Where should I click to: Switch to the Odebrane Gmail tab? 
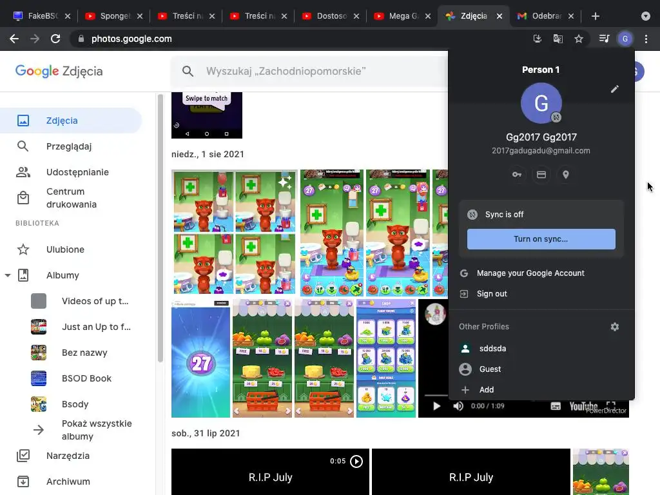(545, 16)
